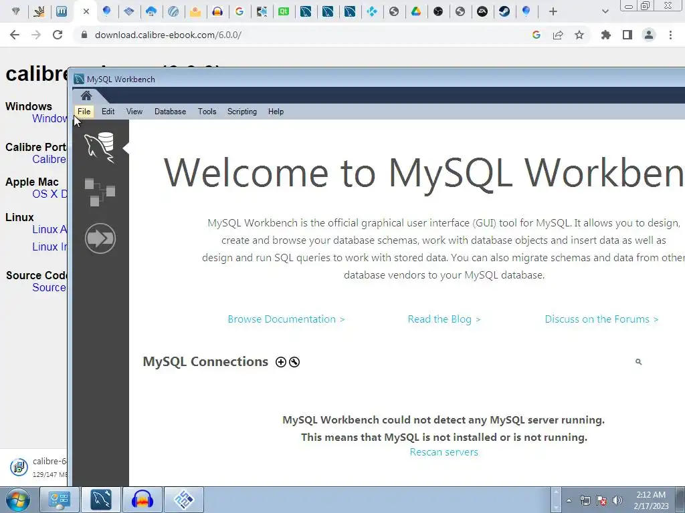Switch to the Steam tab

[504, 12]
